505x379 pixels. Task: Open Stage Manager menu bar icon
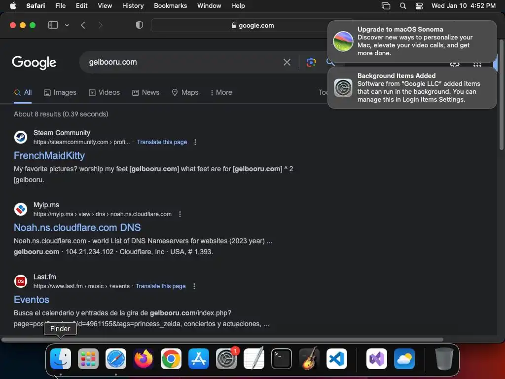point(386,6)
